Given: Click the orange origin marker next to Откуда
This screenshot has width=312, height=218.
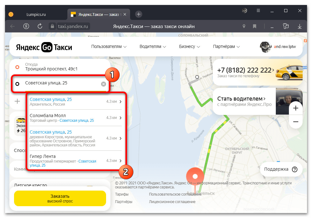Looking at the screenshot, I should [17, 67].
